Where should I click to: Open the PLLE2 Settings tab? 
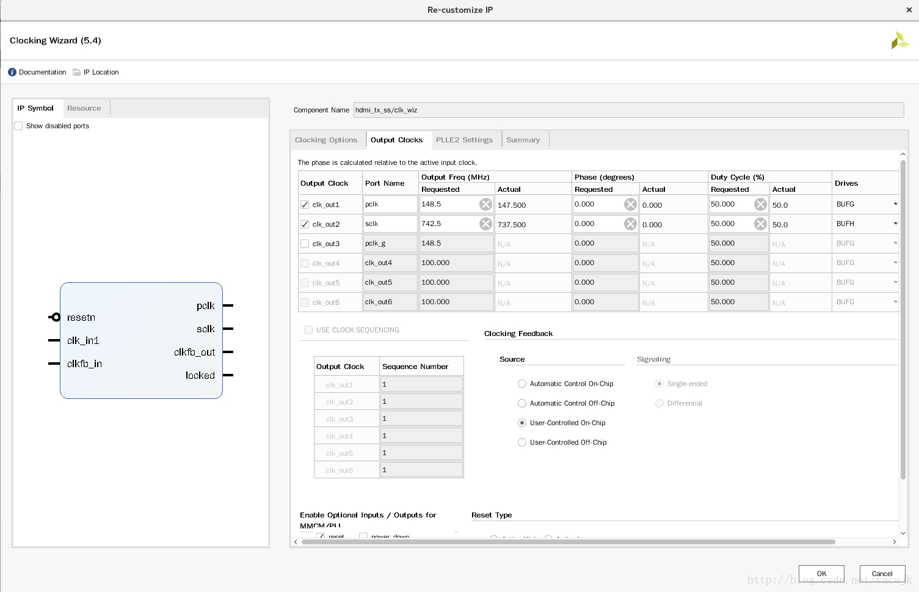tap(464, 140)
